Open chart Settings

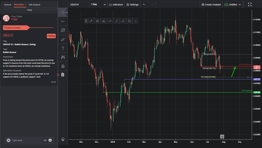coord(133,5)
